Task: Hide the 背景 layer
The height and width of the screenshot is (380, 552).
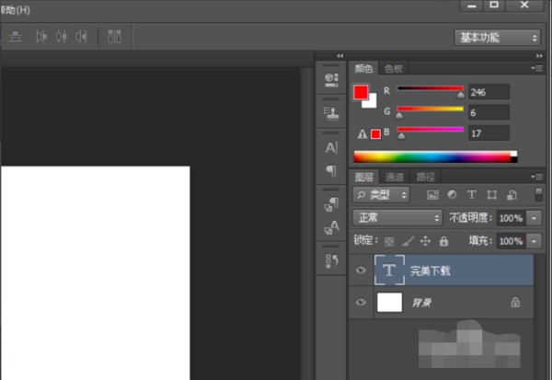Action: 361,302
